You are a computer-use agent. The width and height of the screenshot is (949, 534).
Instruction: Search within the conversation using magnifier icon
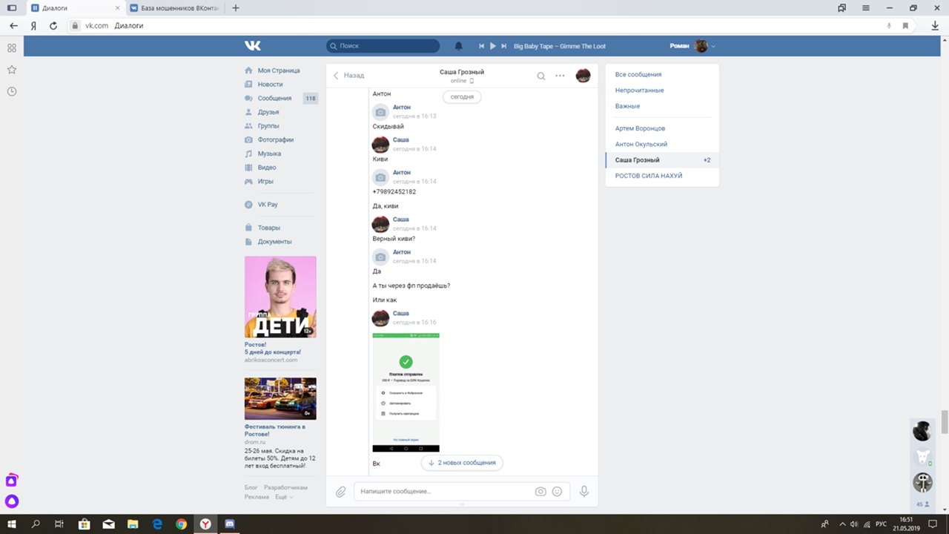tap(541, 76)
